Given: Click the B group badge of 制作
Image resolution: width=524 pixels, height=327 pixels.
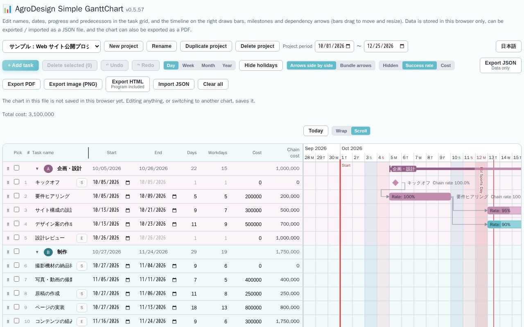Looking at the screenshot, I should coord(48,252).
